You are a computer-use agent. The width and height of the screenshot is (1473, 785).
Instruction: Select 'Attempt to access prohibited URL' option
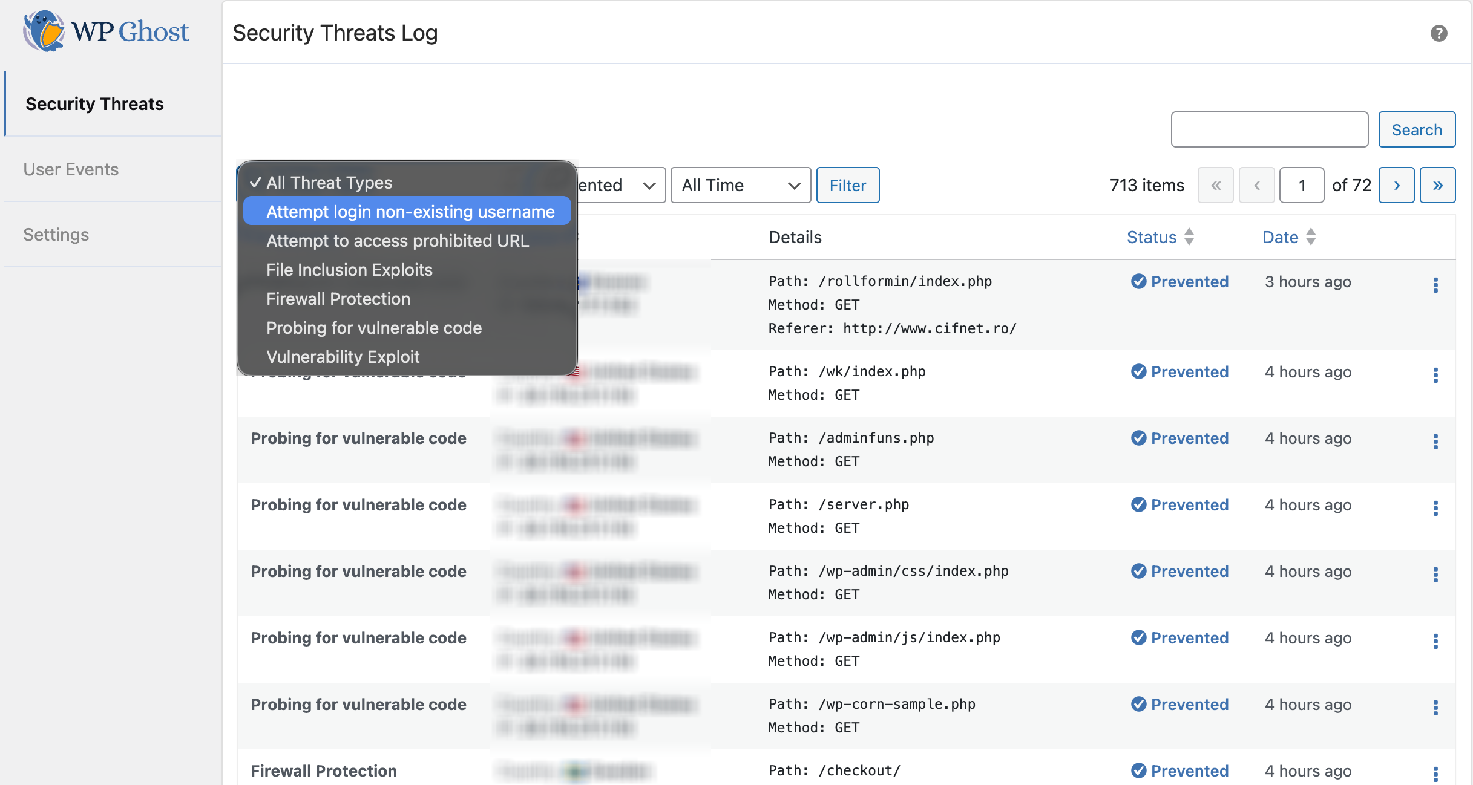(398, 240)
